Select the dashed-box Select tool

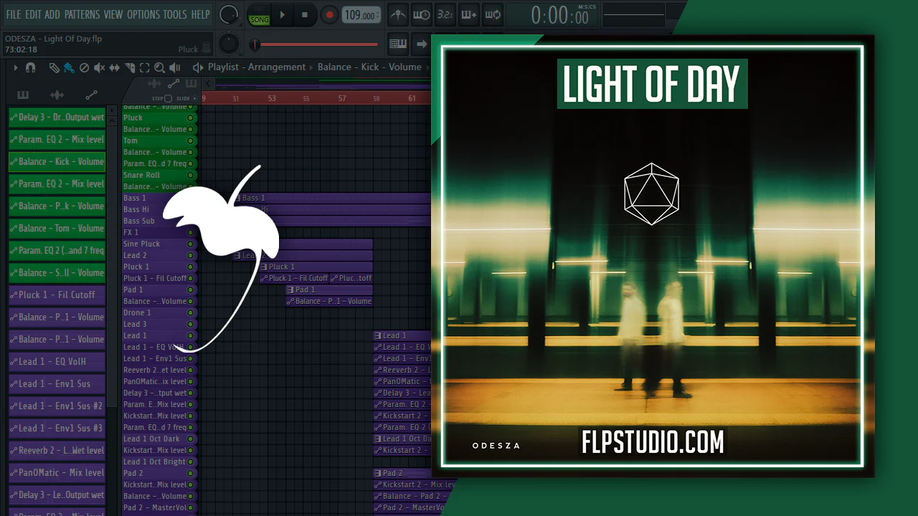click(144, 67)
